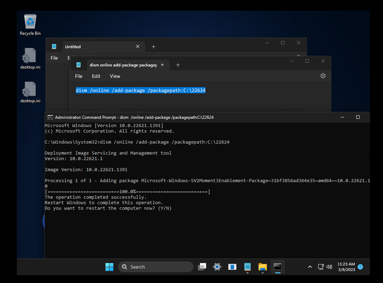
Task: Close the front Notepad window
Action: coord(323,61)
